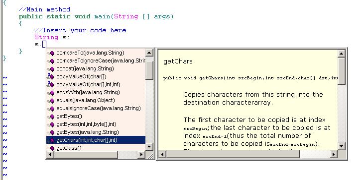Select endsWith(java.lang.String) entry

(96, 92)
